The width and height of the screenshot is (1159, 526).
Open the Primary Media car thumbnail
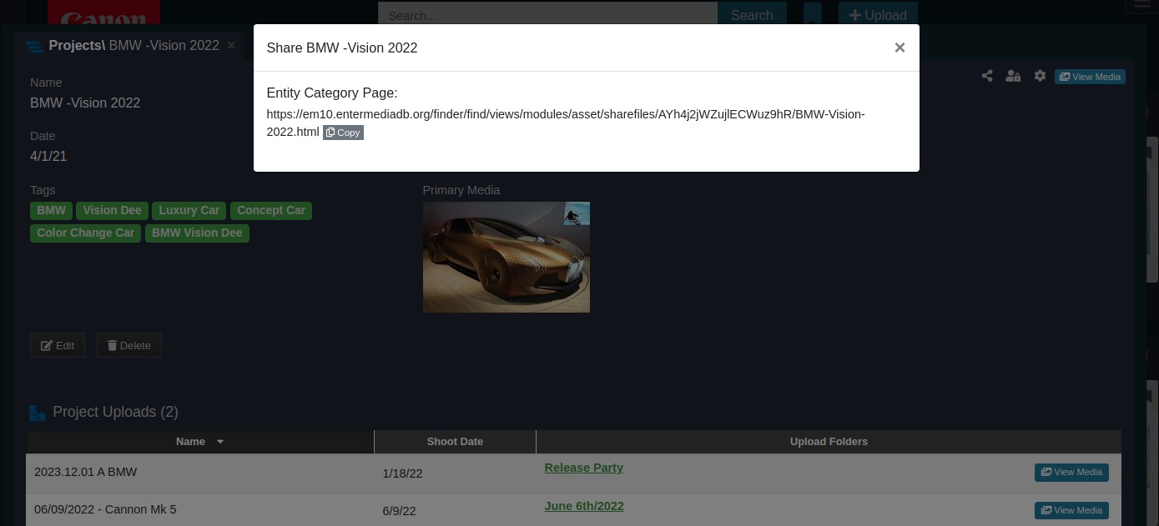(506, 257)
